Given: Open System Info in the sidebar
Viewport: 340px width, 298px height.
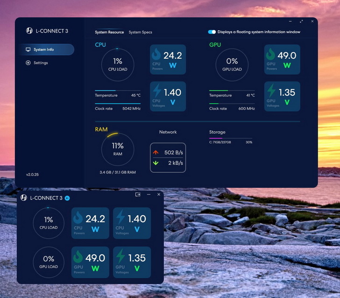Looking at the screenshot, I should (x=46, y=50).
